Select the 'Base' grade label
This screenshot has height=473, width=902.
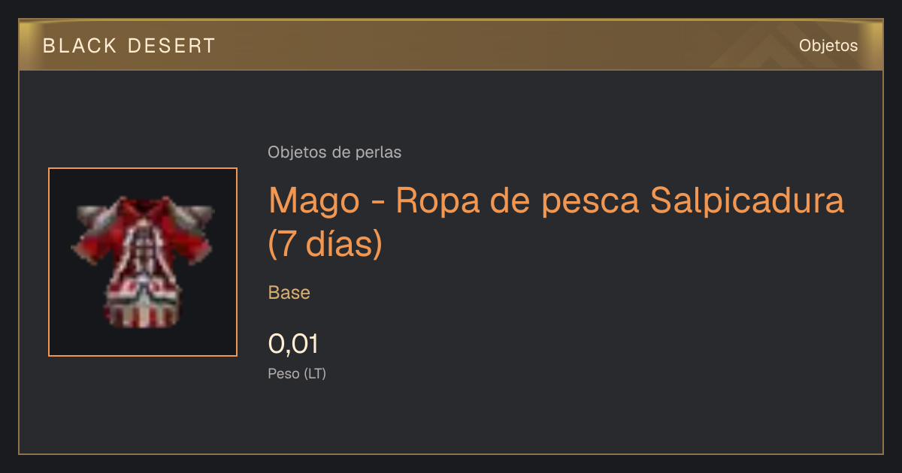pos(289,293)
